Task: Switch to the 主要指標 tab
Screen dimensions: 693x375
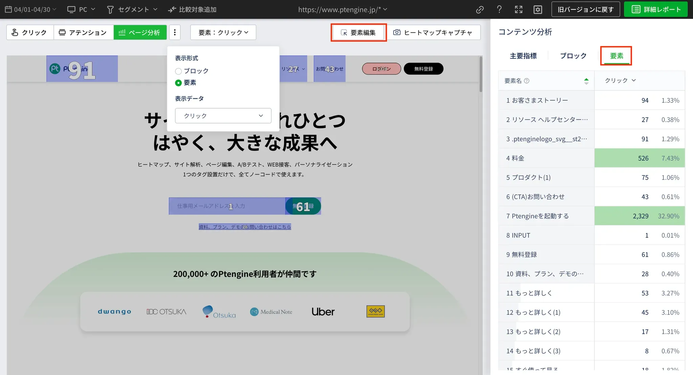Action: click(x=523, y=56)
